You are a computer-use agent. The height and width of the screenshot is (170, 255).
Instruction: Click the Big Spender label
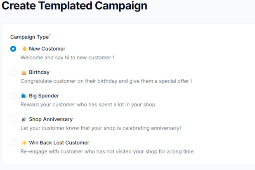[44, 96]
